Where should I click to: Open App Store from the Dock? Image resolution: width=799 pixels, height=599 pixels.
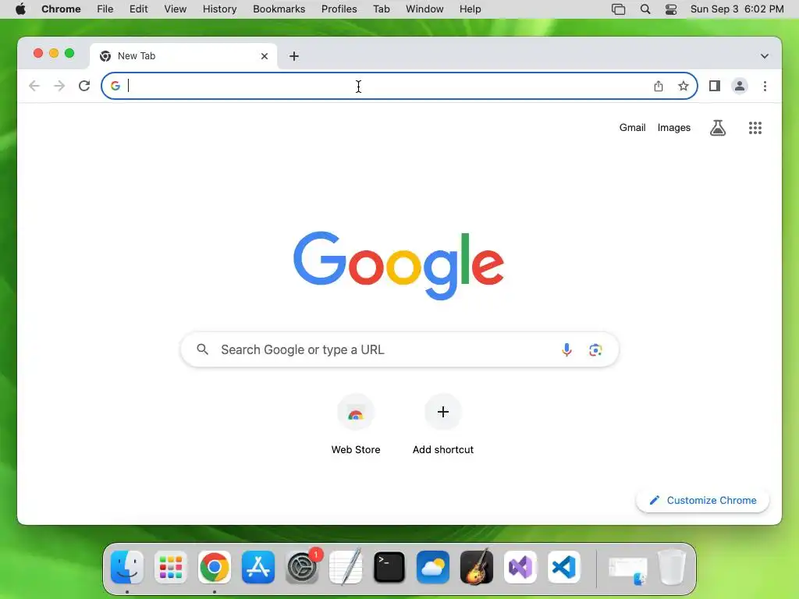pos(258,567)
